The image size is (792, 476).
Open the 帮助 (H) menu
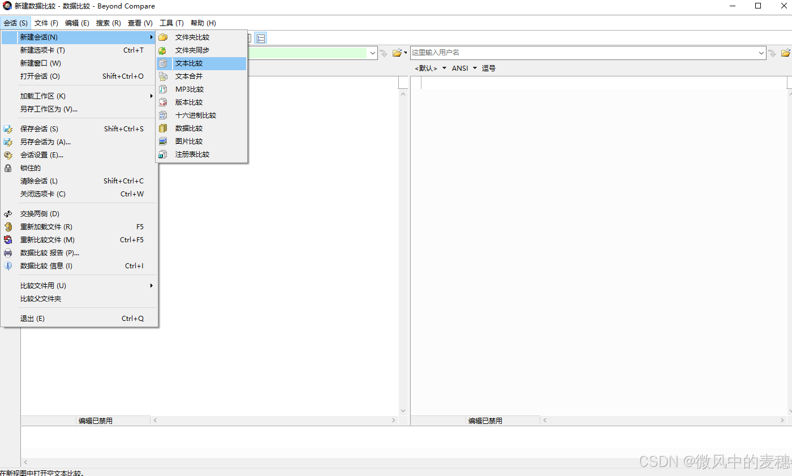pyautogui.click(x=203, y=23)
